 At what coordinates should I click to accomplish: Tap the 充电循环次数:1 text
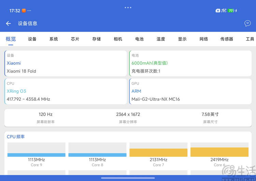tap(146, 71)
